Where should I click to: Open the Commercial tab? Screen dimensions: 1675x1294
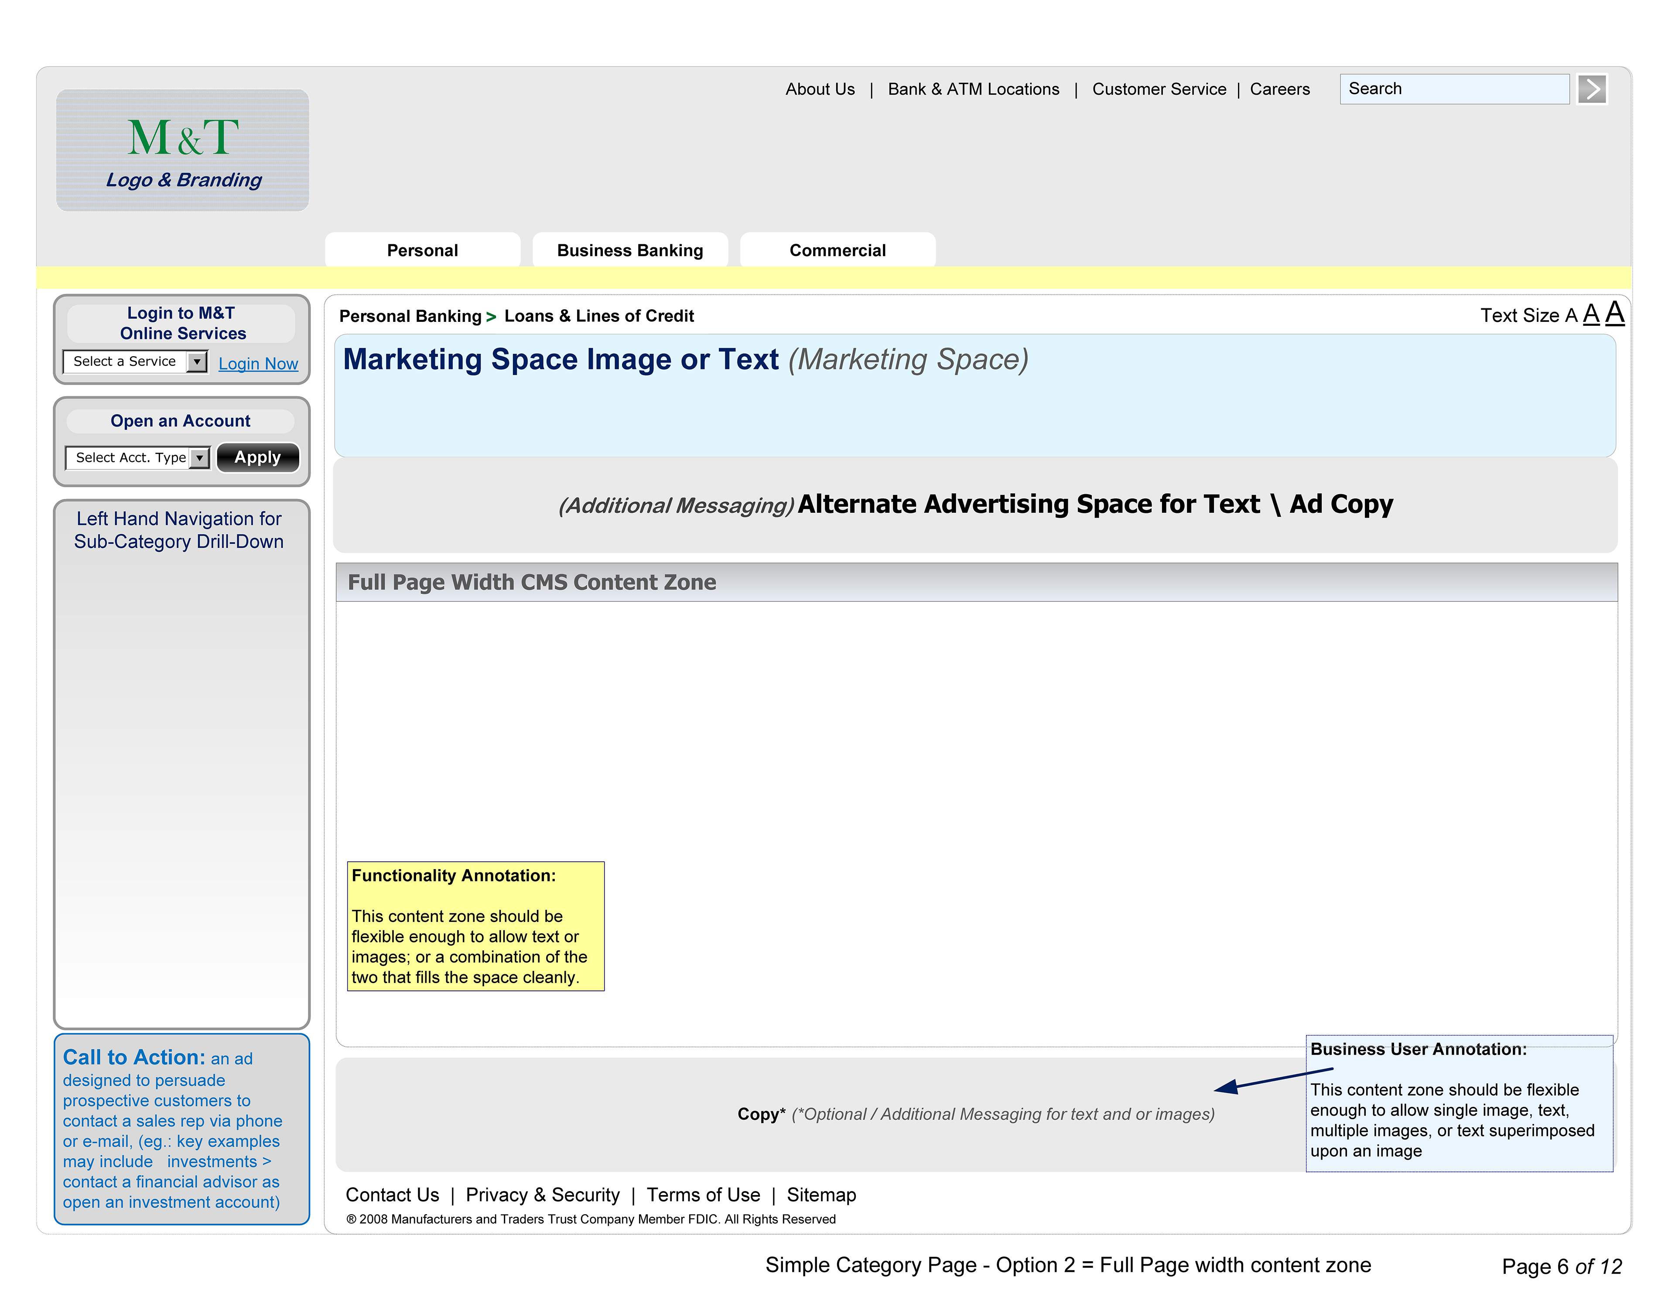(837, 251)
